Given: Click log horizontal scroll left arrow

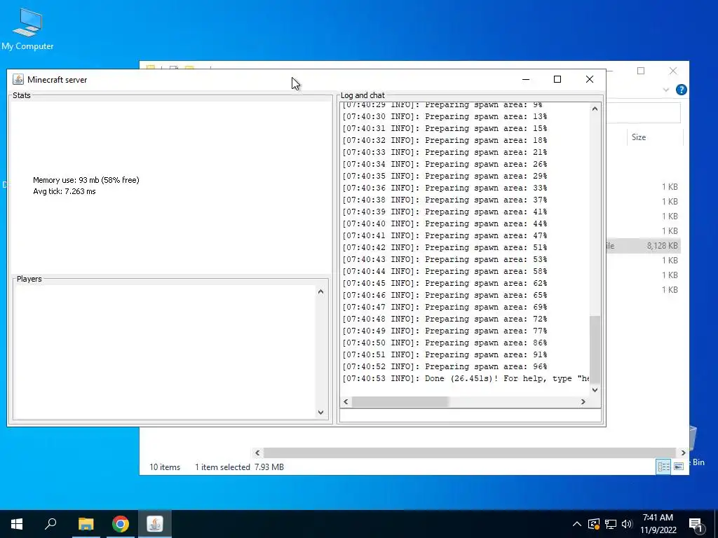Looking at the screenshot, I should 346,401.
